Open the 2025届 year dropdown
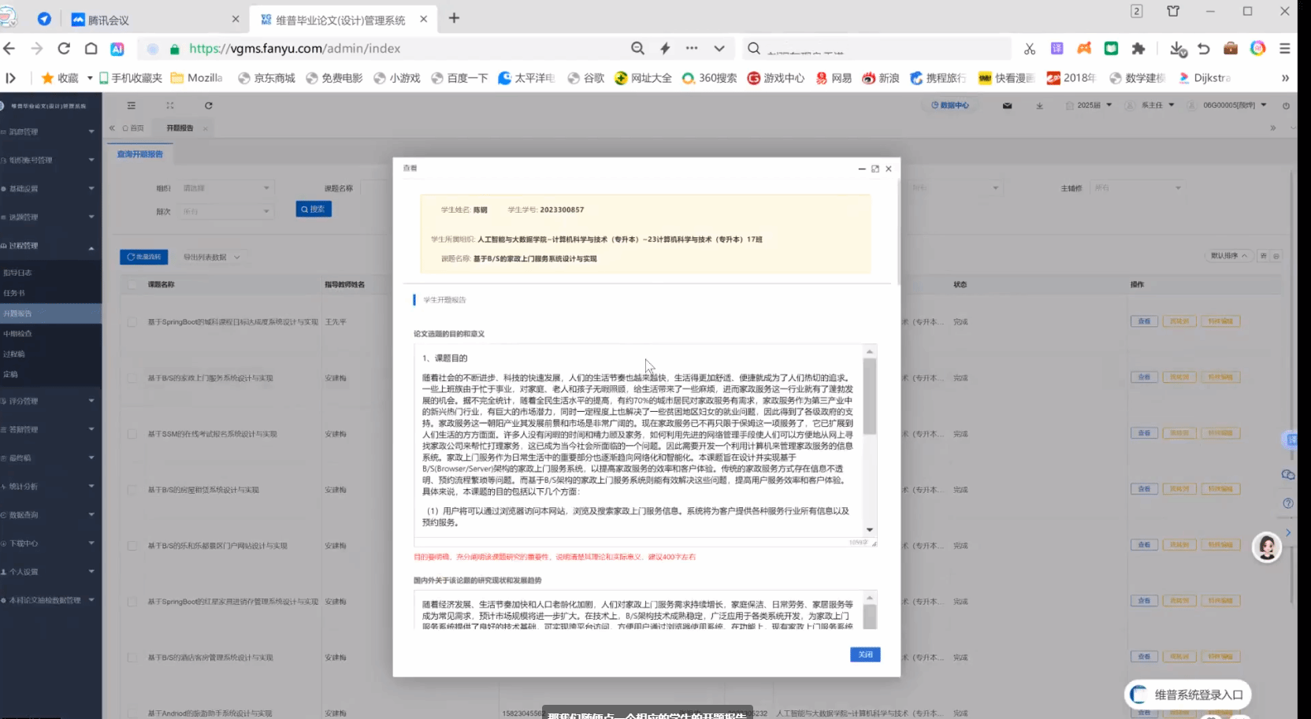1311x719 pixels. click(x=1094, y=106)
